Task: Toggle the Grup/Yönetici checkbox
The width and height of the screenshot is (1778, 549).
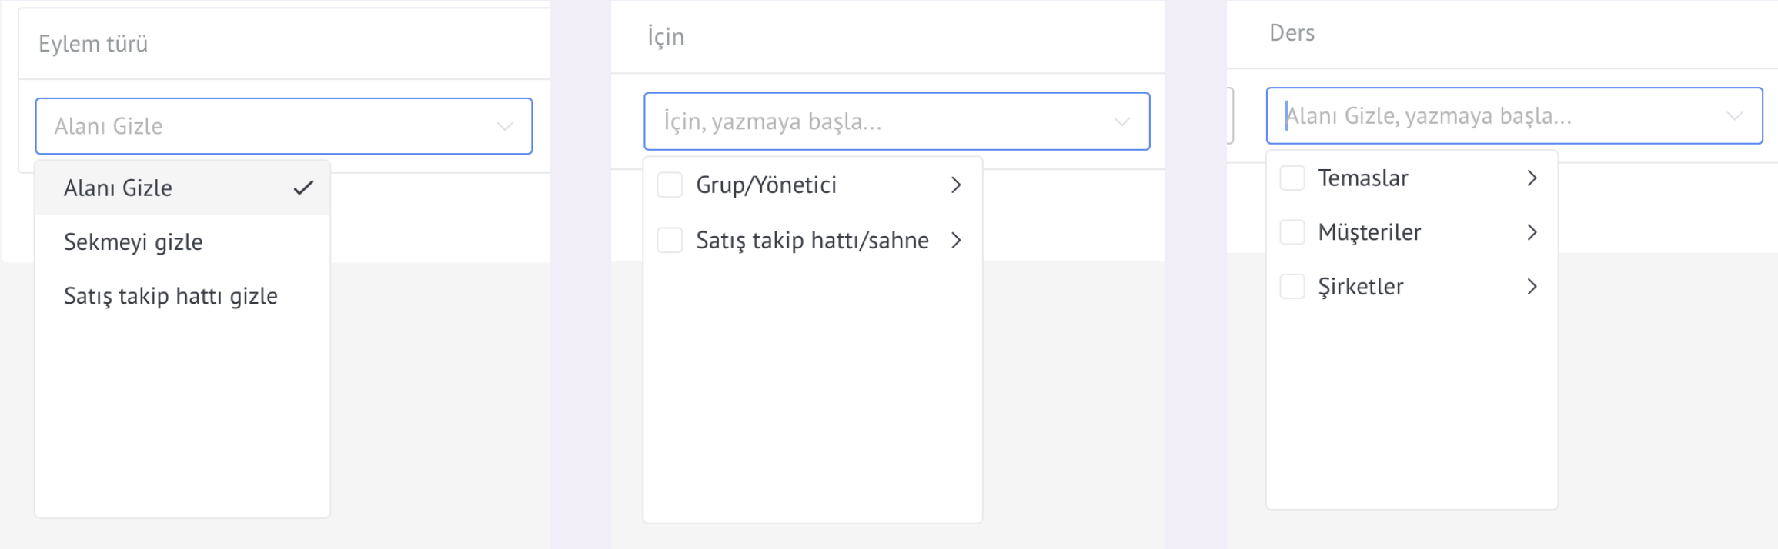Action: (670, 185)
